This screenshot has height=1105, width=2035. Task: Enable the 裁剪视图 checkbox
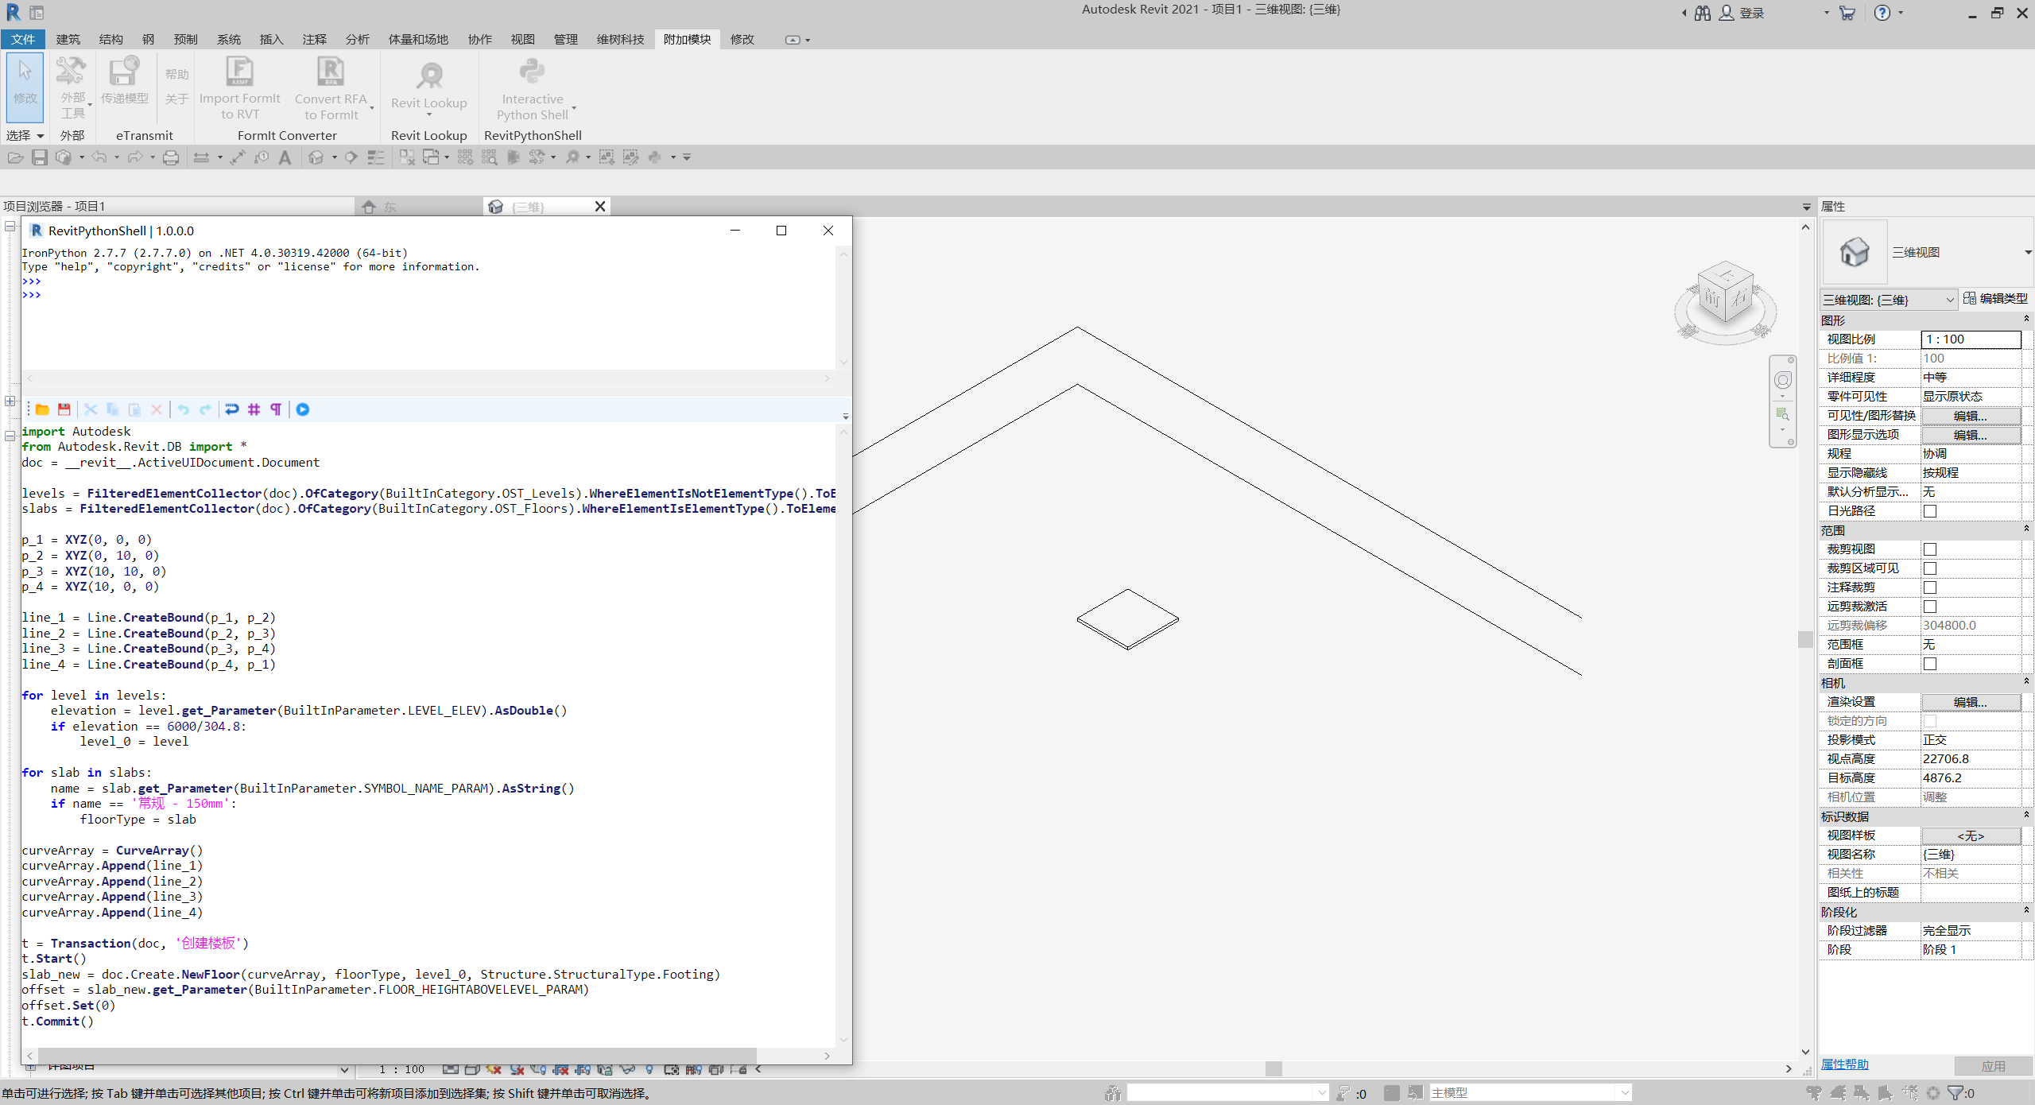coord(1929,549)
